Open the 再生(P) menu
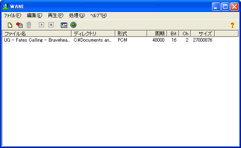 [56, 15]
